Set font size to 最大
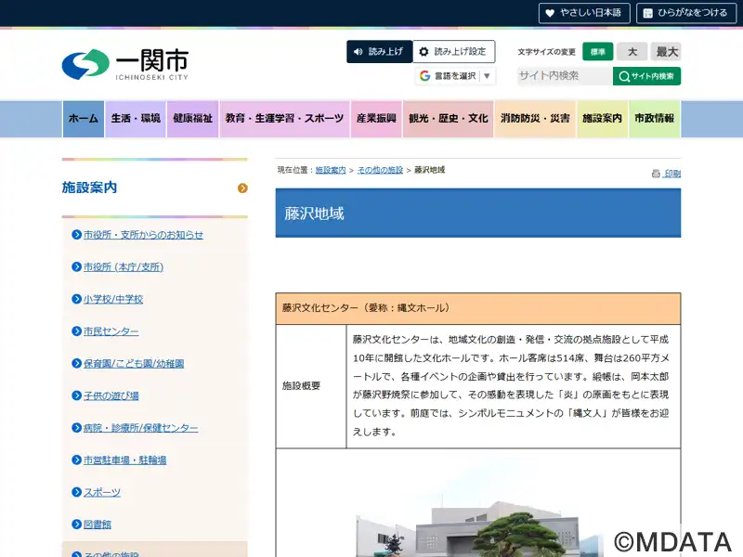This screenshot has height=557, width=743. 666,52
